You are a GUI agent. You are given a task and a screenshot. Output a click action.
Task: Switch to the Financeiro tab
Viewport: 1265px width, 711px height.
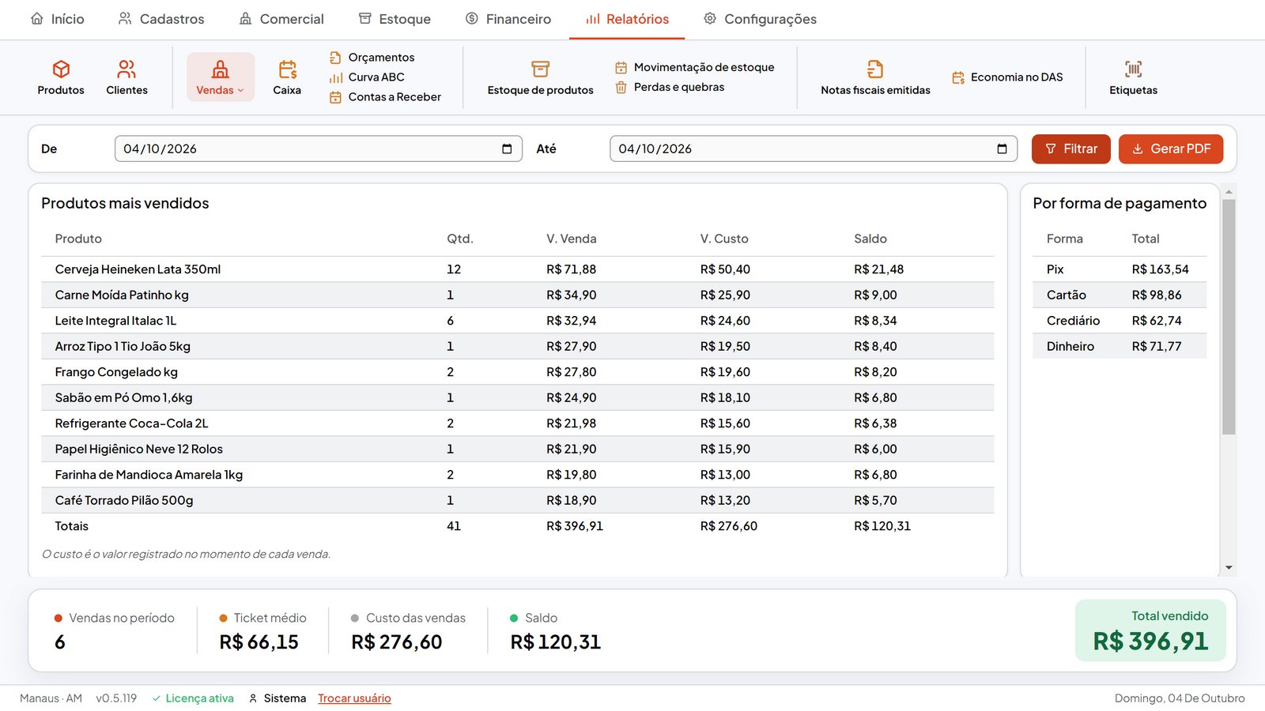click(x=508, y=19)
